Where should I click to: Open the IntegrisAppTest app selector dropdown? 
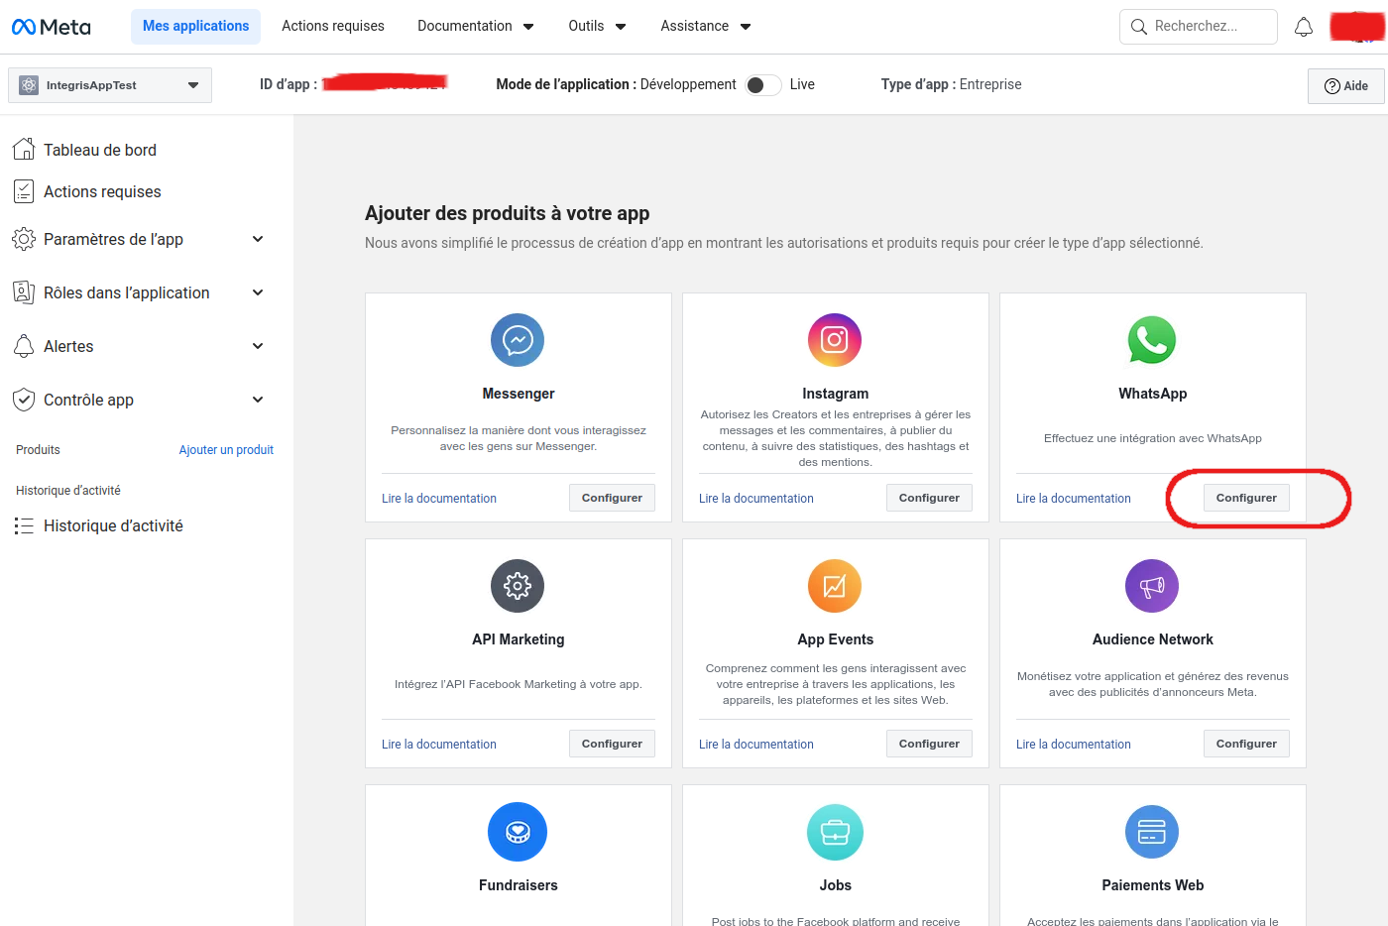(x=110, y=85)
